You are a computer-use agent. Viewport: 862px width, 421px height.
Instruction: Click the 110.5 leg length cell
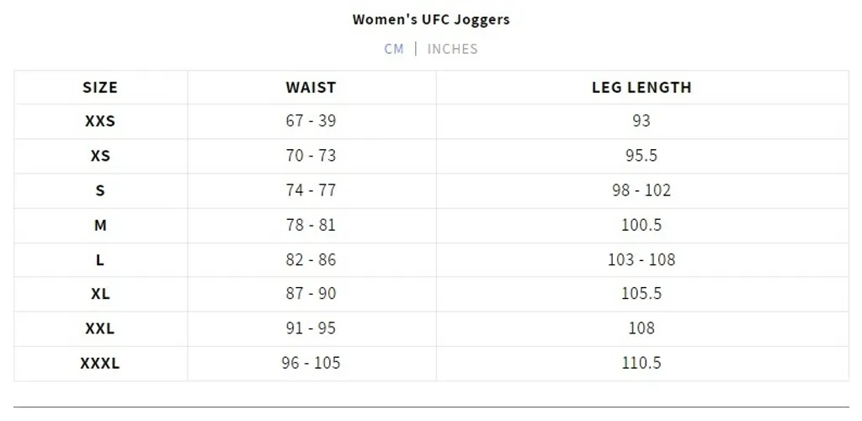click(x=641, y=364)
